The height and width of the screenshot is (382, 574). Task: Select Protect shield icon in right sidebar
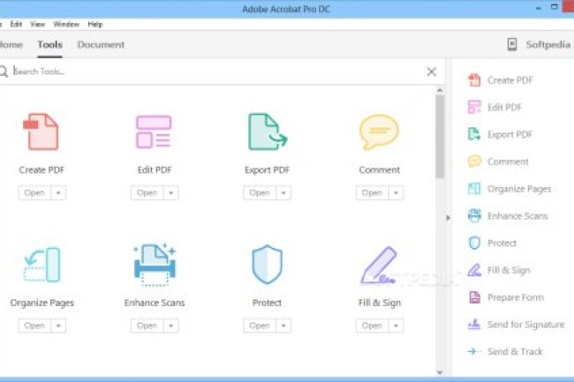click(x=474, y=243)
